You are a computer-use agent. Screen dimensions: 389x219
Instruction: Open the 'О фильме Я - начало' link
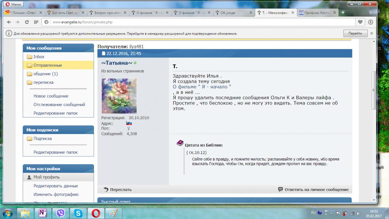click(x=202, y=87)
